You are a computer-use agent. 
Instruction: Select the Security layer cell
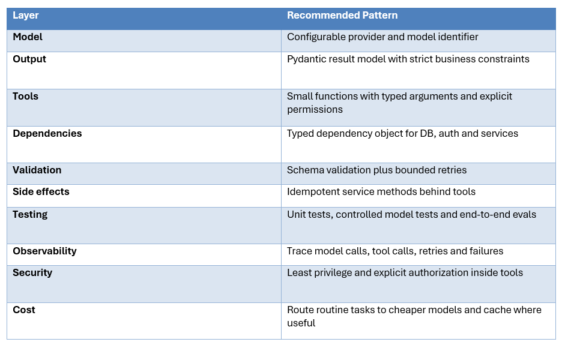(144, 284)
